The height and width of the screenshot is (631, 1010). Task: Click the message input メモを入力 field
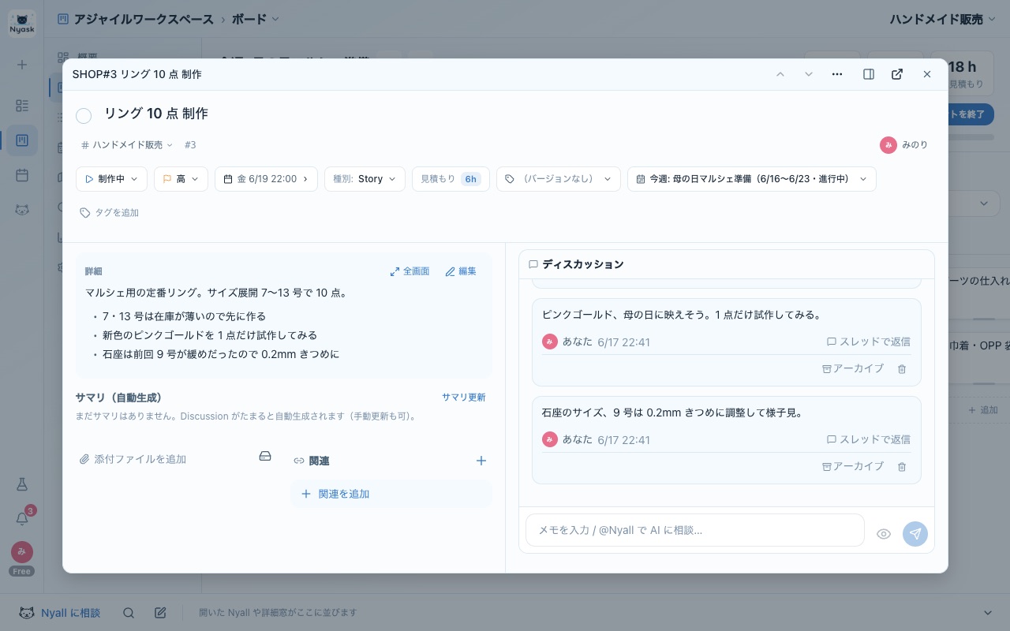coord(695,530)
